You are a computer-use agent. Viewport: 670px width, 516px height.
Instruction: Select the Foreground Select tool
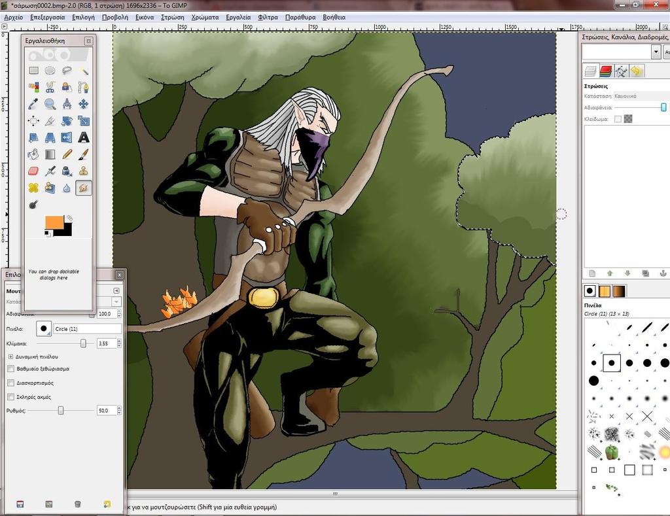click(x=67, y=87)
